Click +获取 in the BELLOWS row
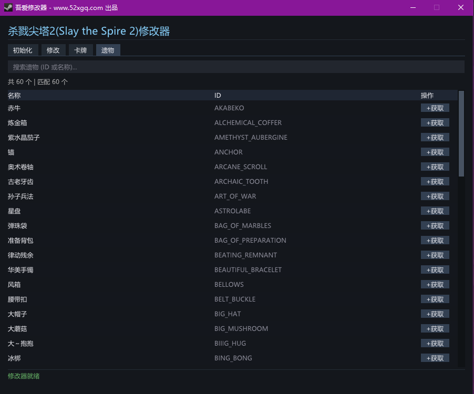 pyautogui.click(x=435, y=285)
